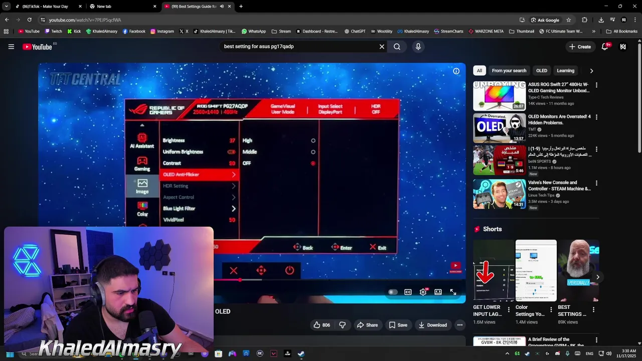The height and width of the screenshot is (361, 642).
Task: Open YouTube account avatar menu
Action: pos(623,47)
